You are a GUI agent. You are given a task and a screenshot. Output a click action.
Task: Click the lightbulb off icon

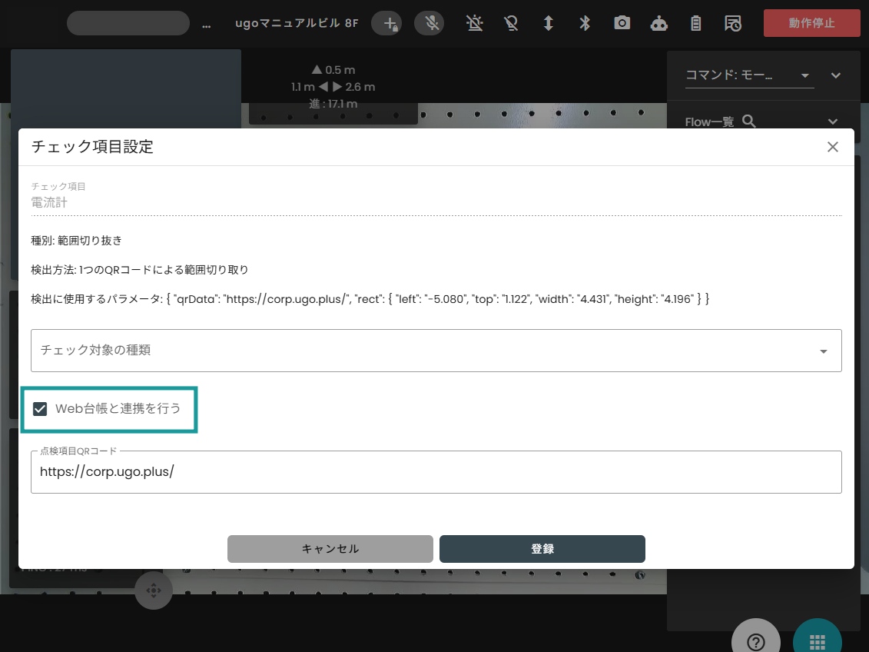pyautogui.click(x=511, y=23)
